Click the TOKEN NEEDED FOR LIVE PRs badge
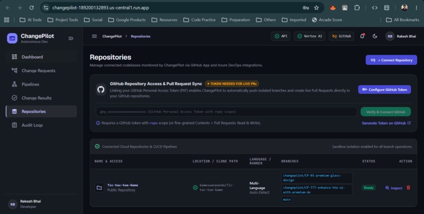Image resolution: width=424 pixels, height=214 pixels. 232,84
